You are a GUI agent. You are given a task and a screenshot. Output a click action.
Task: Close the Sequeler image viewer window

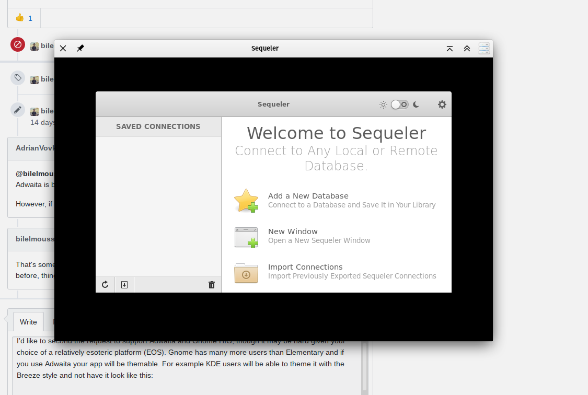click(x=63, y=49)
